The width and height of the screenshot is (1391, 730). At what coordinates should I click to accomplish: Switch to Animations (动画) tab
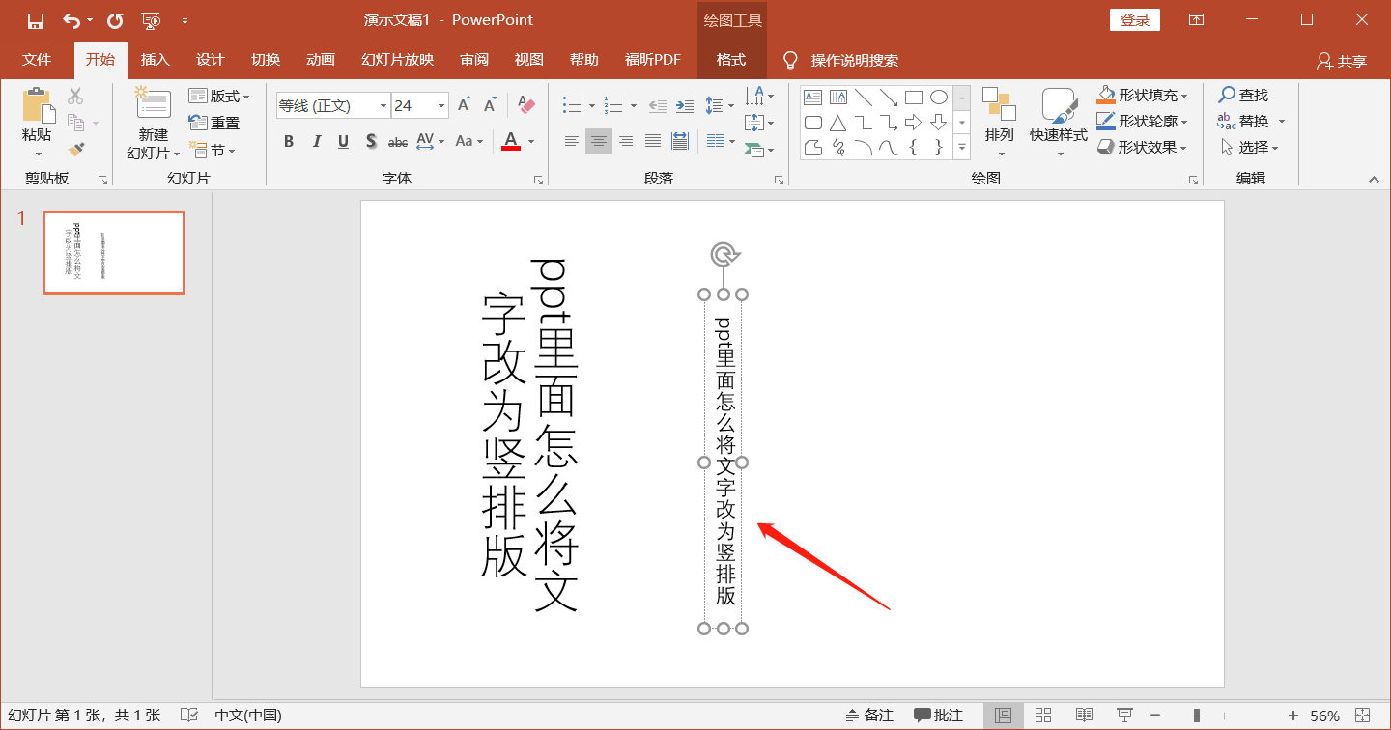(x=321, y=60)
